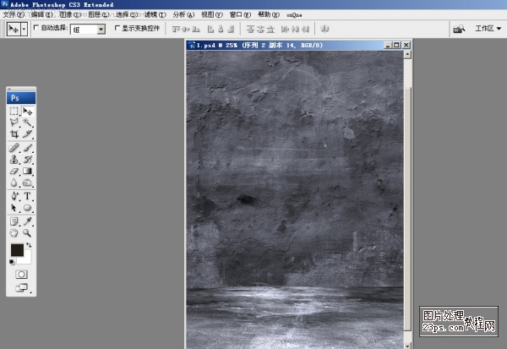
Task: Select the Rectangular Marquee tool
Action: click(x=14, y=112)
